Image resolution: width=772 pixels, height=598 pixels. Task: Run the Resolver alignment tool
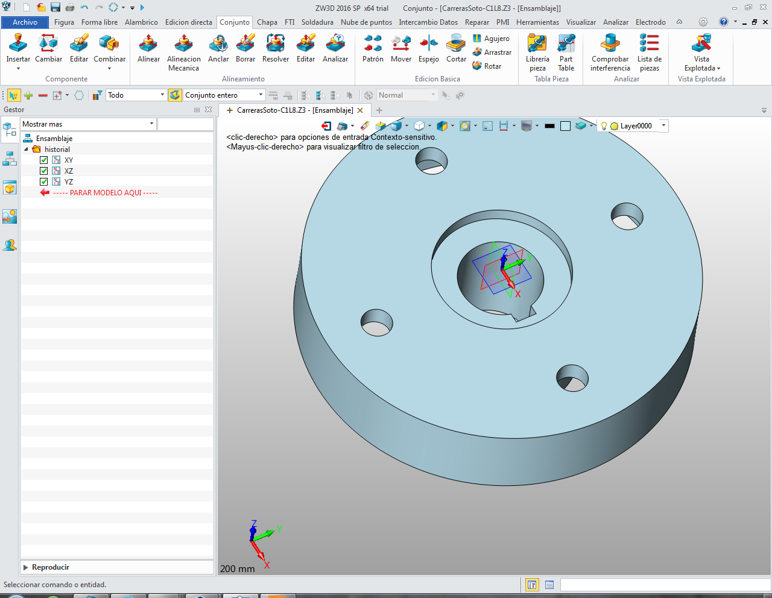276,48
